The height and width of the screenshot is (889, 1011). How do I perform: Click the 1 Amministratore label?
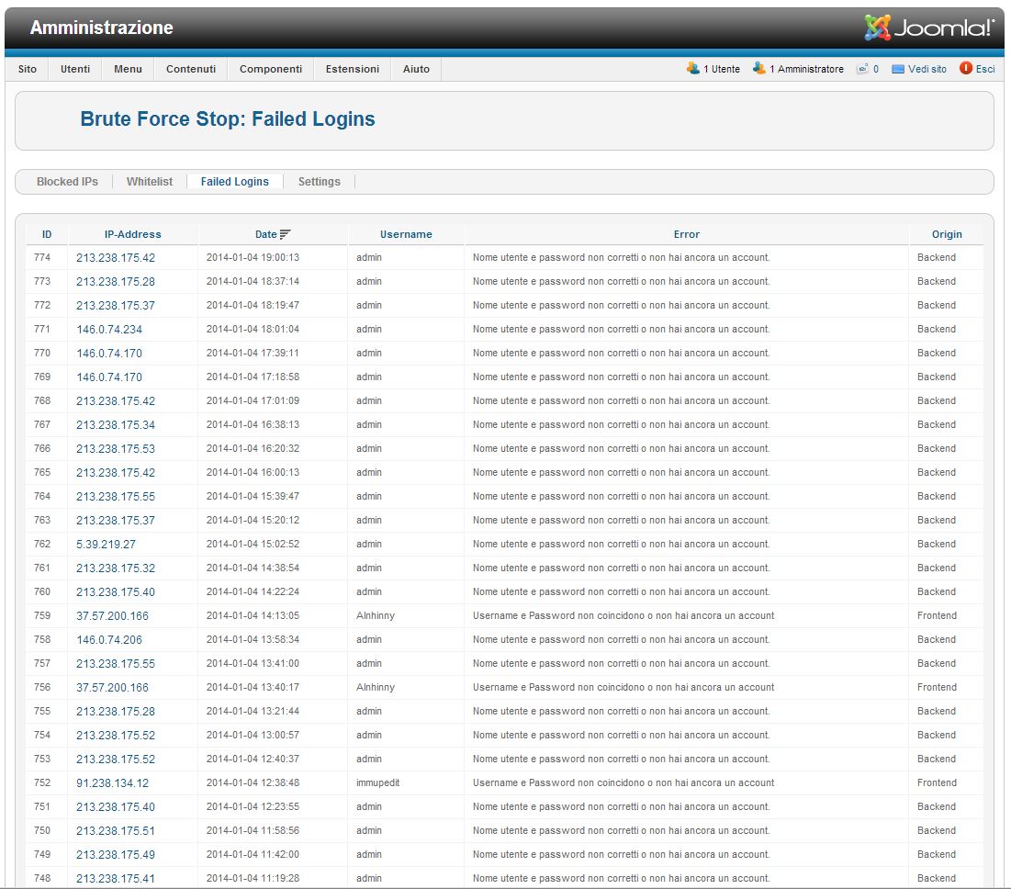pyautogui.click(x=806, y=69)
